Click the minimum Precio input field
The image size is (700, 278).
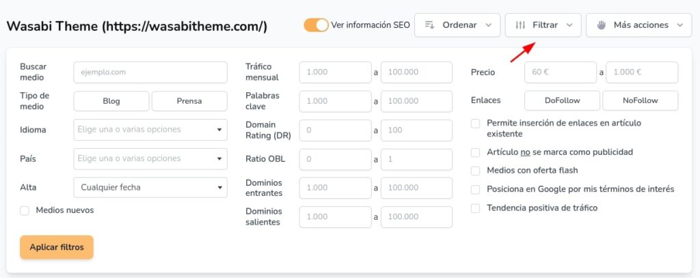click(561, 72)
